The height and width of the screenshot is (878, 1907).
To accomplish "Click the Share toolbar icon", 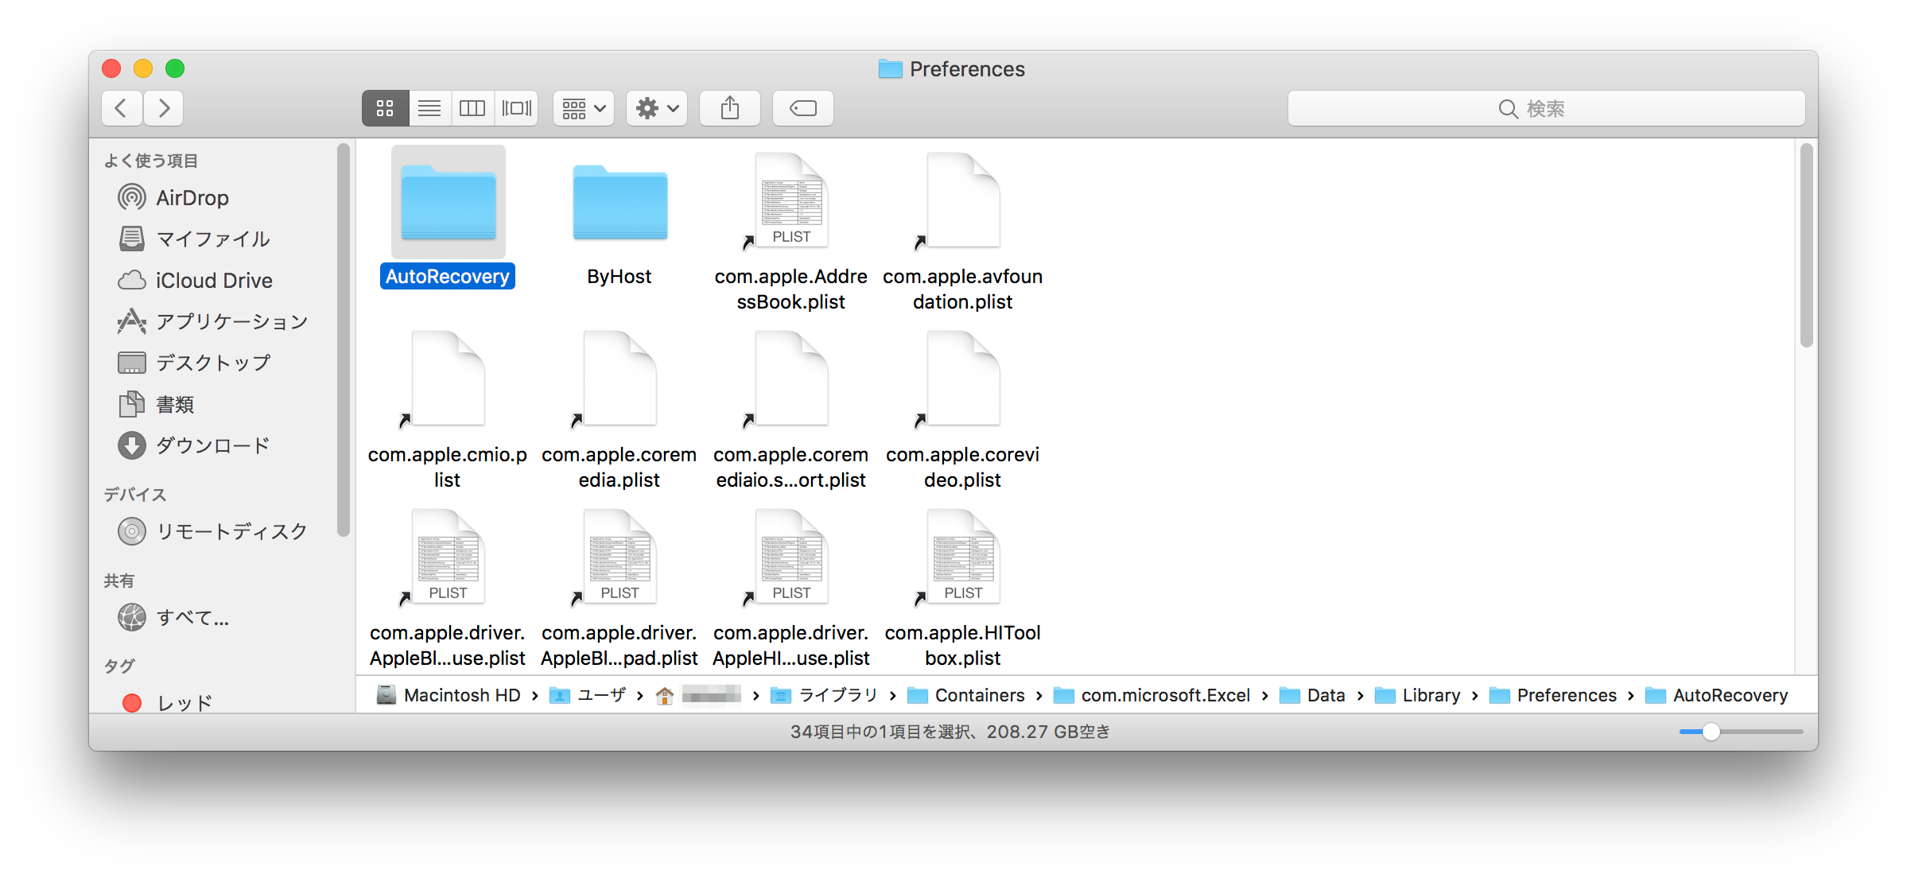I will tap(729, 108).
